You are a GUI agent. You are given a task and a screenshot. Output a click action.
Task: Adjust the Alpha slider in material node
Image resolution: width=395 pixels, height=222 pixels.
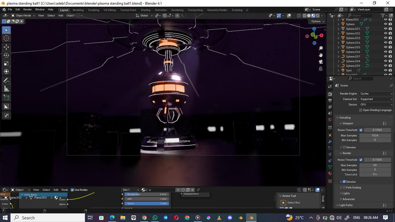[x=146, y=203]
